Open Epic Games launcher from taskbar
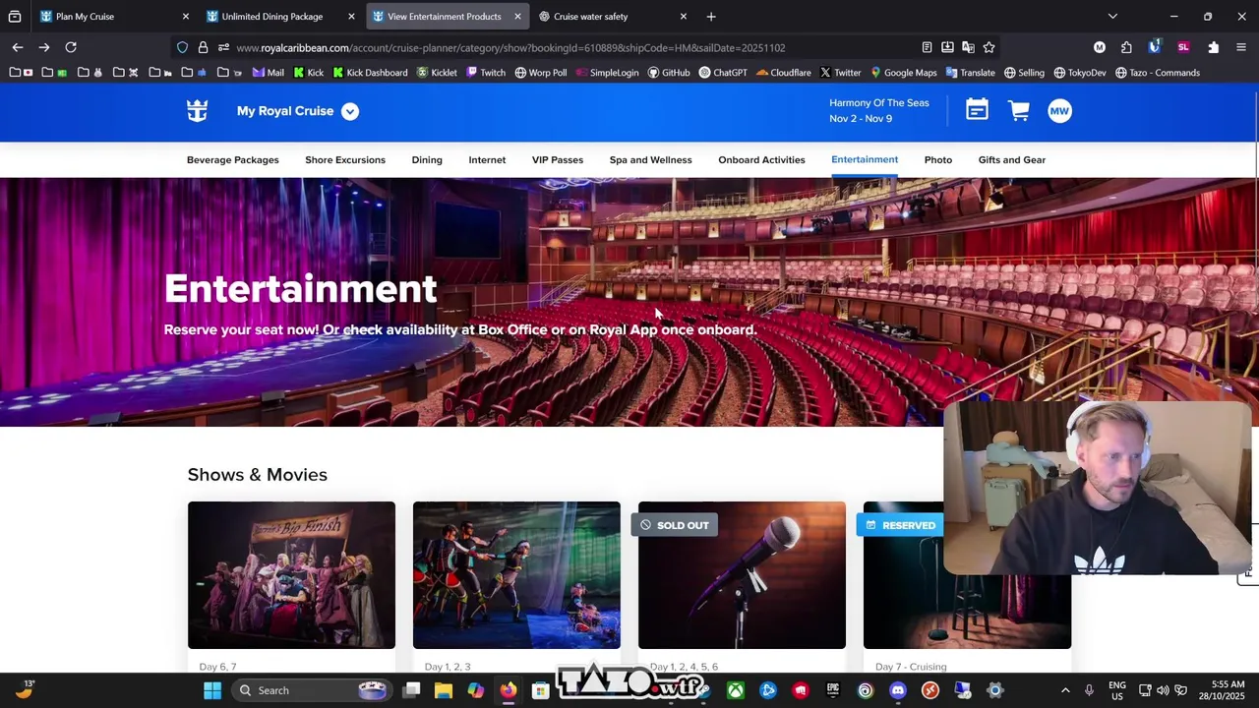This screenshot has height=708, width=1259. 832,690
